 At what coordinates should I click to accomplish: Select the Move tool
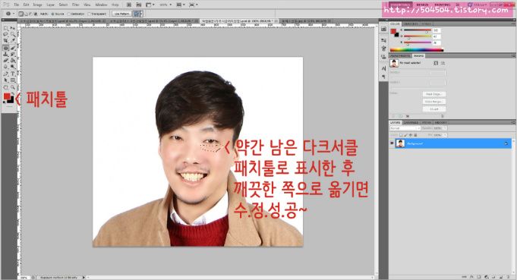coord(13,28)
